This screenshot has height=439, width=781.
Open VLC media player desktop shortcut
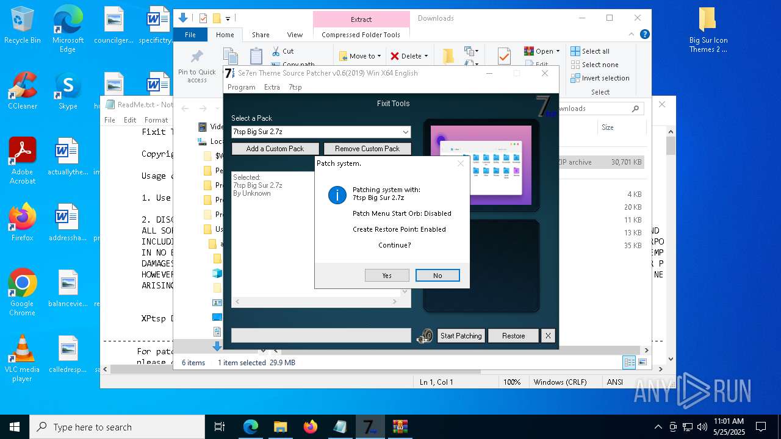(x=23, y=359)
